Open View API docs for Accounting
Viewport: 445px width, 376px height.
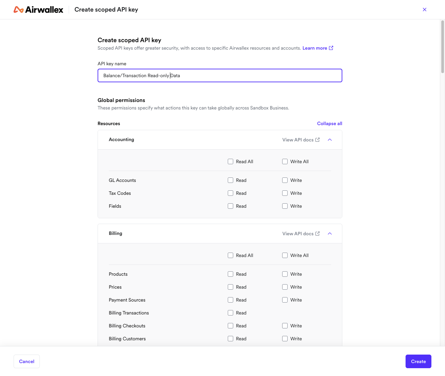click(x=301, y=140)
